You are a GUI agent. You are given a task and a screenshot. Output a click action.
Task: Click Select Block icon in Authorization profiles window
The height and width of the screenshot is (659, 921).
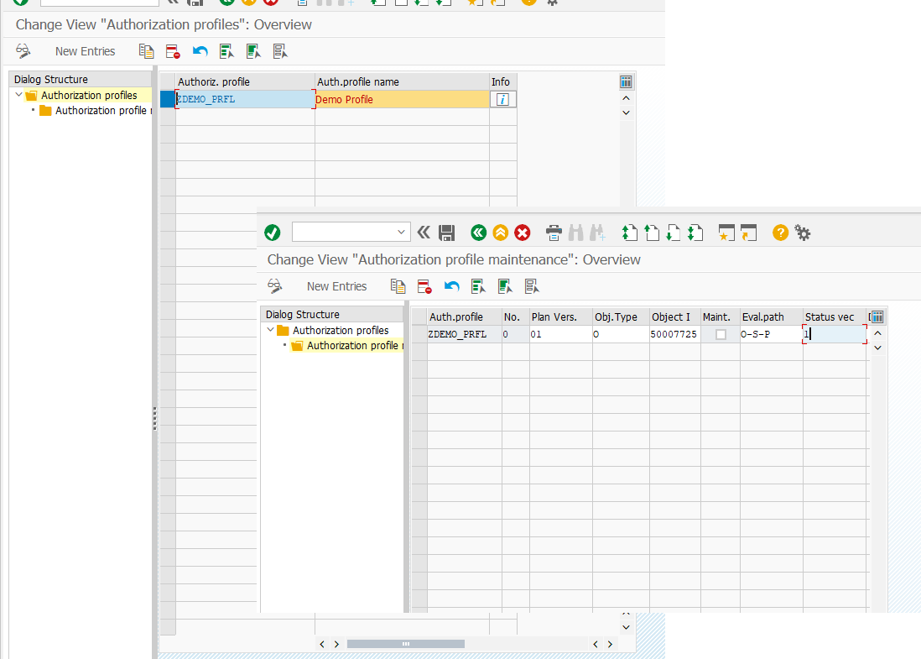[x=254, y=51]
